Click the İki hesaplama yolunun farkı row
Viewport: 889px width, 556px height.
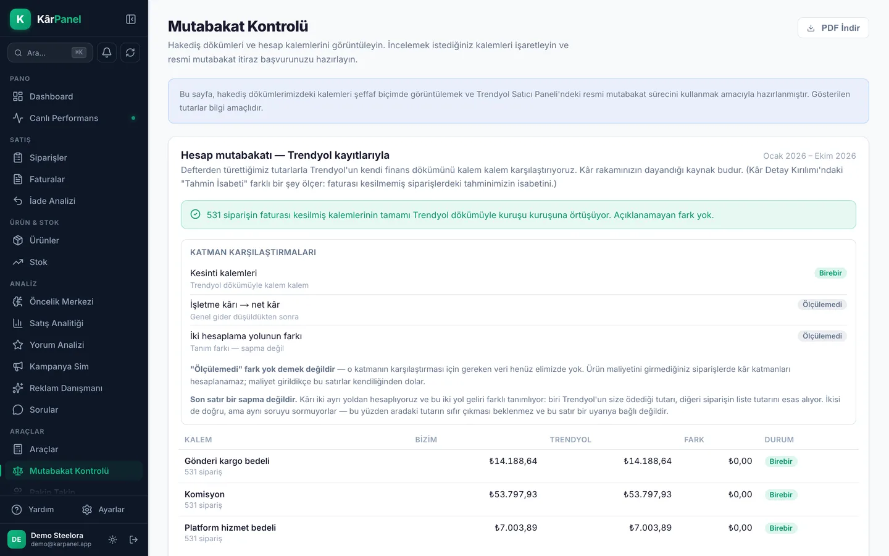pos(519,342)
